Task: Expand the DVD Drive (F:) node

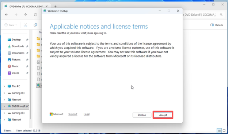Action: point(4,106)
